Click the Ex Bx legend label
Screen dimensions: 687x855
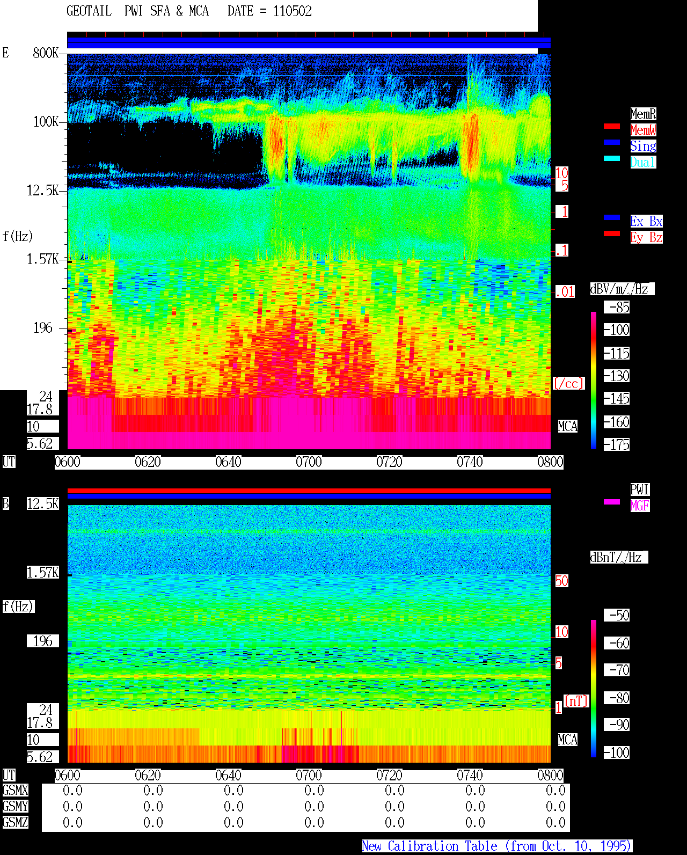(646, 221)
